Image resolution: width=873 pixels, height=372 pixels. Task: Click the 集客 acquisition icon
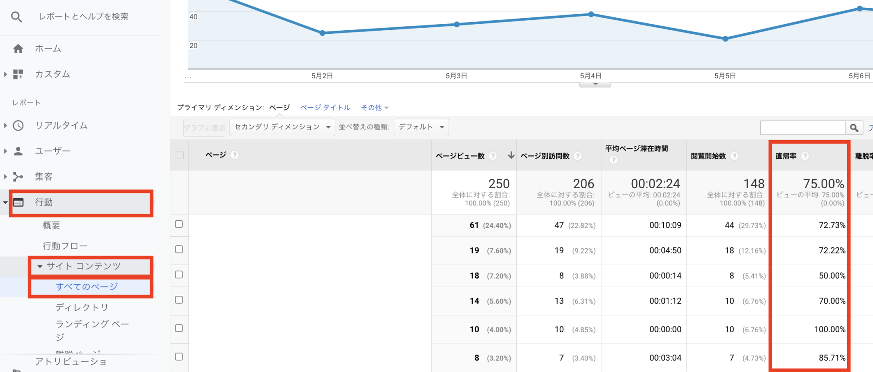(18, 176)
